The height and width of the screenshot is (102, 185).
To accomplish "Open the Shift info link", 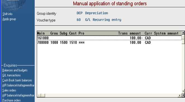I will coord(8,14).
